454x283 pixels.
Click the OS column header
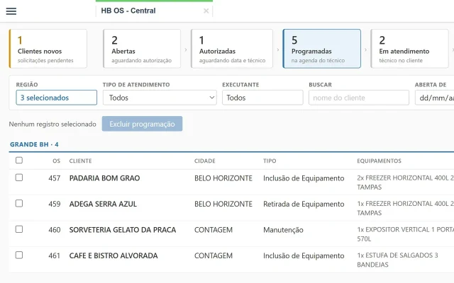coord(57,161)
